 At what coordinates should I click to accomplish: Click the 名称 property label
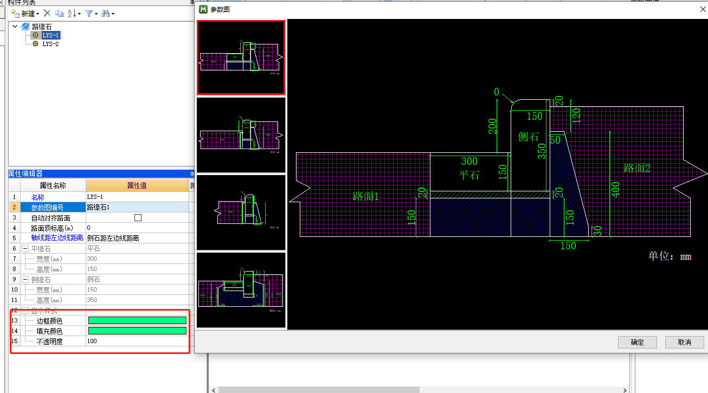tap(38, 197)
